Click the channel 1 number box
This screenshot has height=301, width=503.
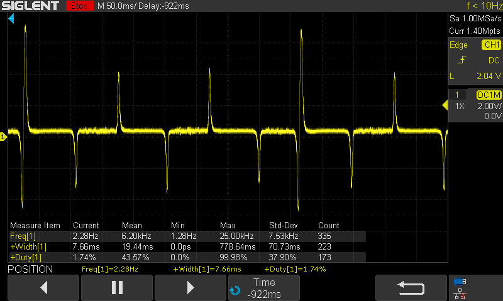[457, 95]
